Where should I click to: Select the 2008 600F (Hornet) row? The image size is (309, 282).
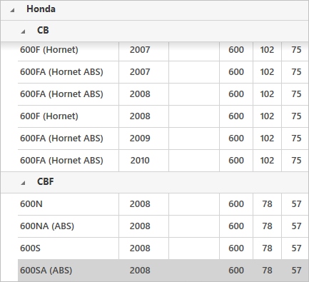163,116
